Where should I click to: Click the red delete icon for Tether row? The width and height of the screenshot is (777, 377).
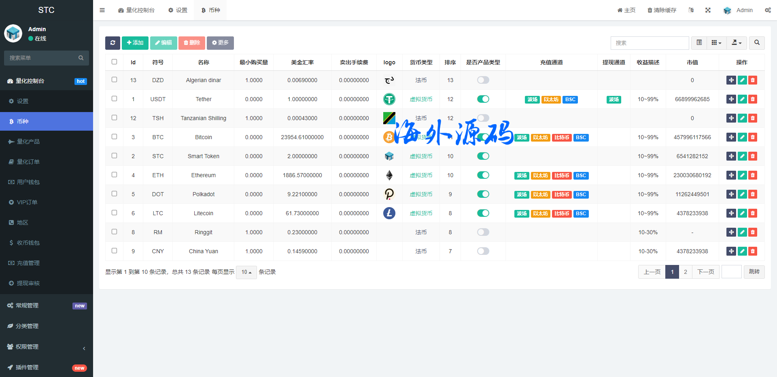(753, 99)
